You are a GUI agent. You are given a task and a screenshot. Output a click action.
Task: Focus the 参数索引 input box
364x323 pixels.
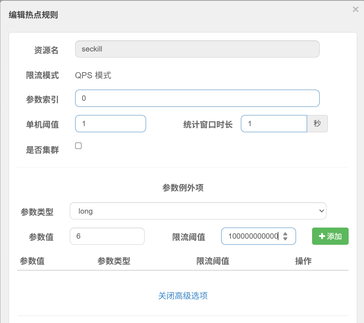pyautogui.click(x=197, y=98)
